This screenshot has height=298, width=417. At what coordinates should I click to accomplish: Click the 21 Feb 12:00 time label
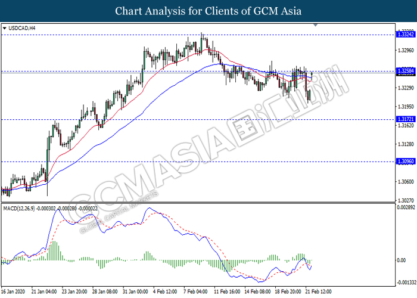(x=319, y=291)
